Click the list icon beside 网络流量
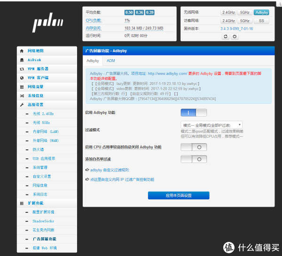Image resolution: width=282 pixels, height=256 pixels. tap(22, 87)
